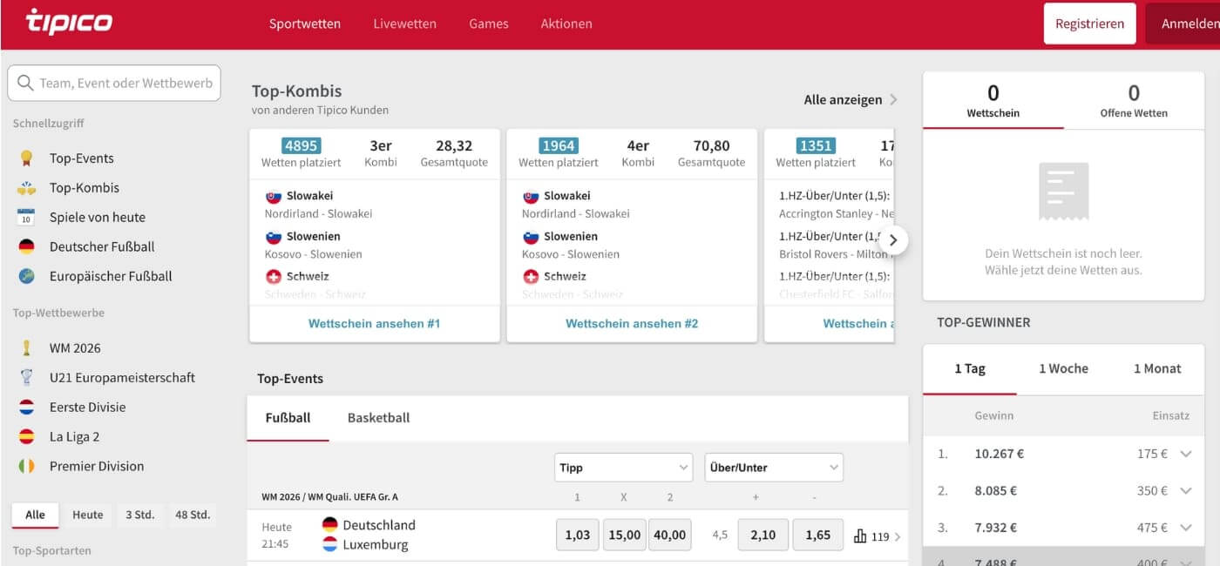Image resolution: width=1220 pixels, height=566 pixels.
Task: Select the 3 Std. time filter
Action: (139, 515)
